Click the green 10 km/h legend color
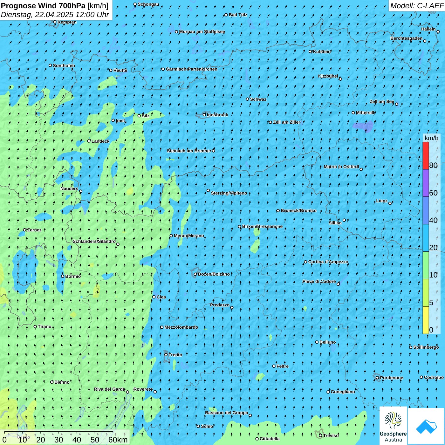The height and width of the screenshot is (445, 445). [x=426, y=265]
